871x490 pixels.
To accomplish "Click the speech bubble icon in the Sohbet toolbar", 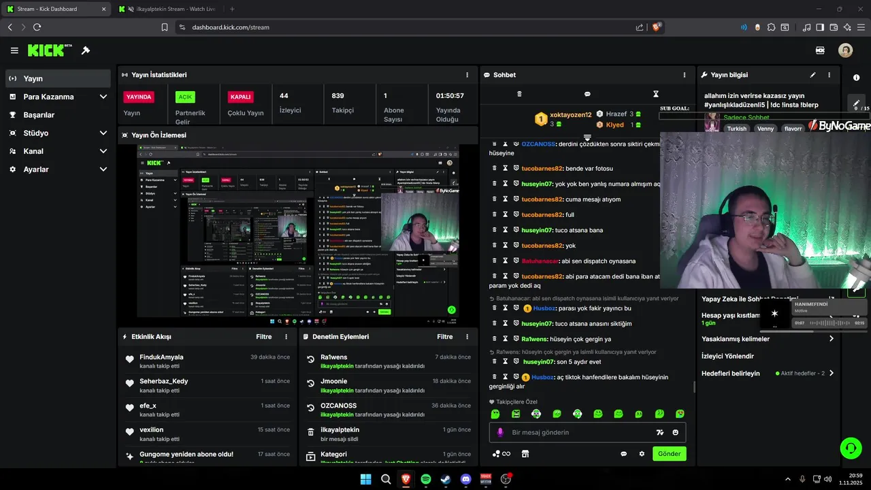I will 587,94.
